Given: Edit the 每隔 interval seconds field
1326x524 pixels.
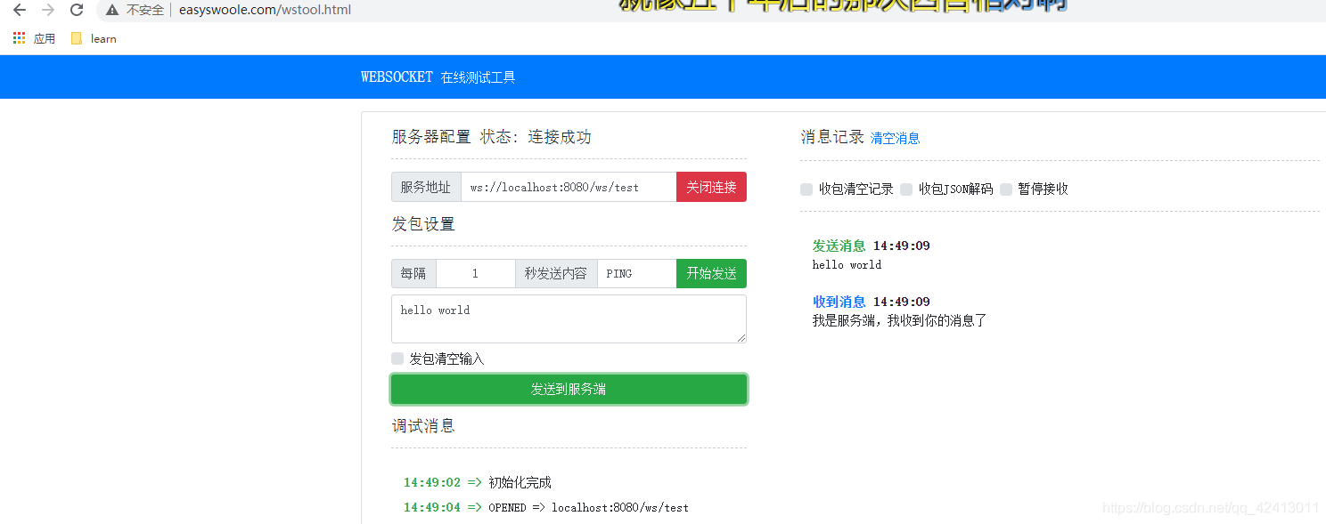Looking at the screenshot, I should pos(475,273).
